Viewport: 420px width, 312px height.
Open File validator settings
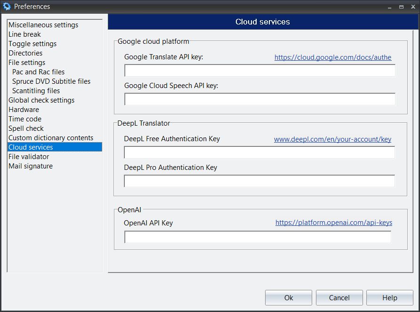[x=29, y=157]
